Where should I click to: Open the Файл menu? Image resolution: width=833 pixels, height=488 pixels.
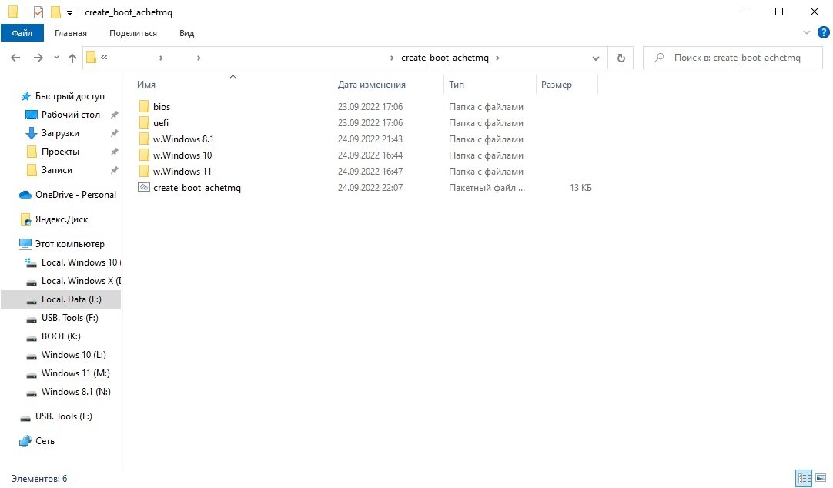click(x=22, y=33)
